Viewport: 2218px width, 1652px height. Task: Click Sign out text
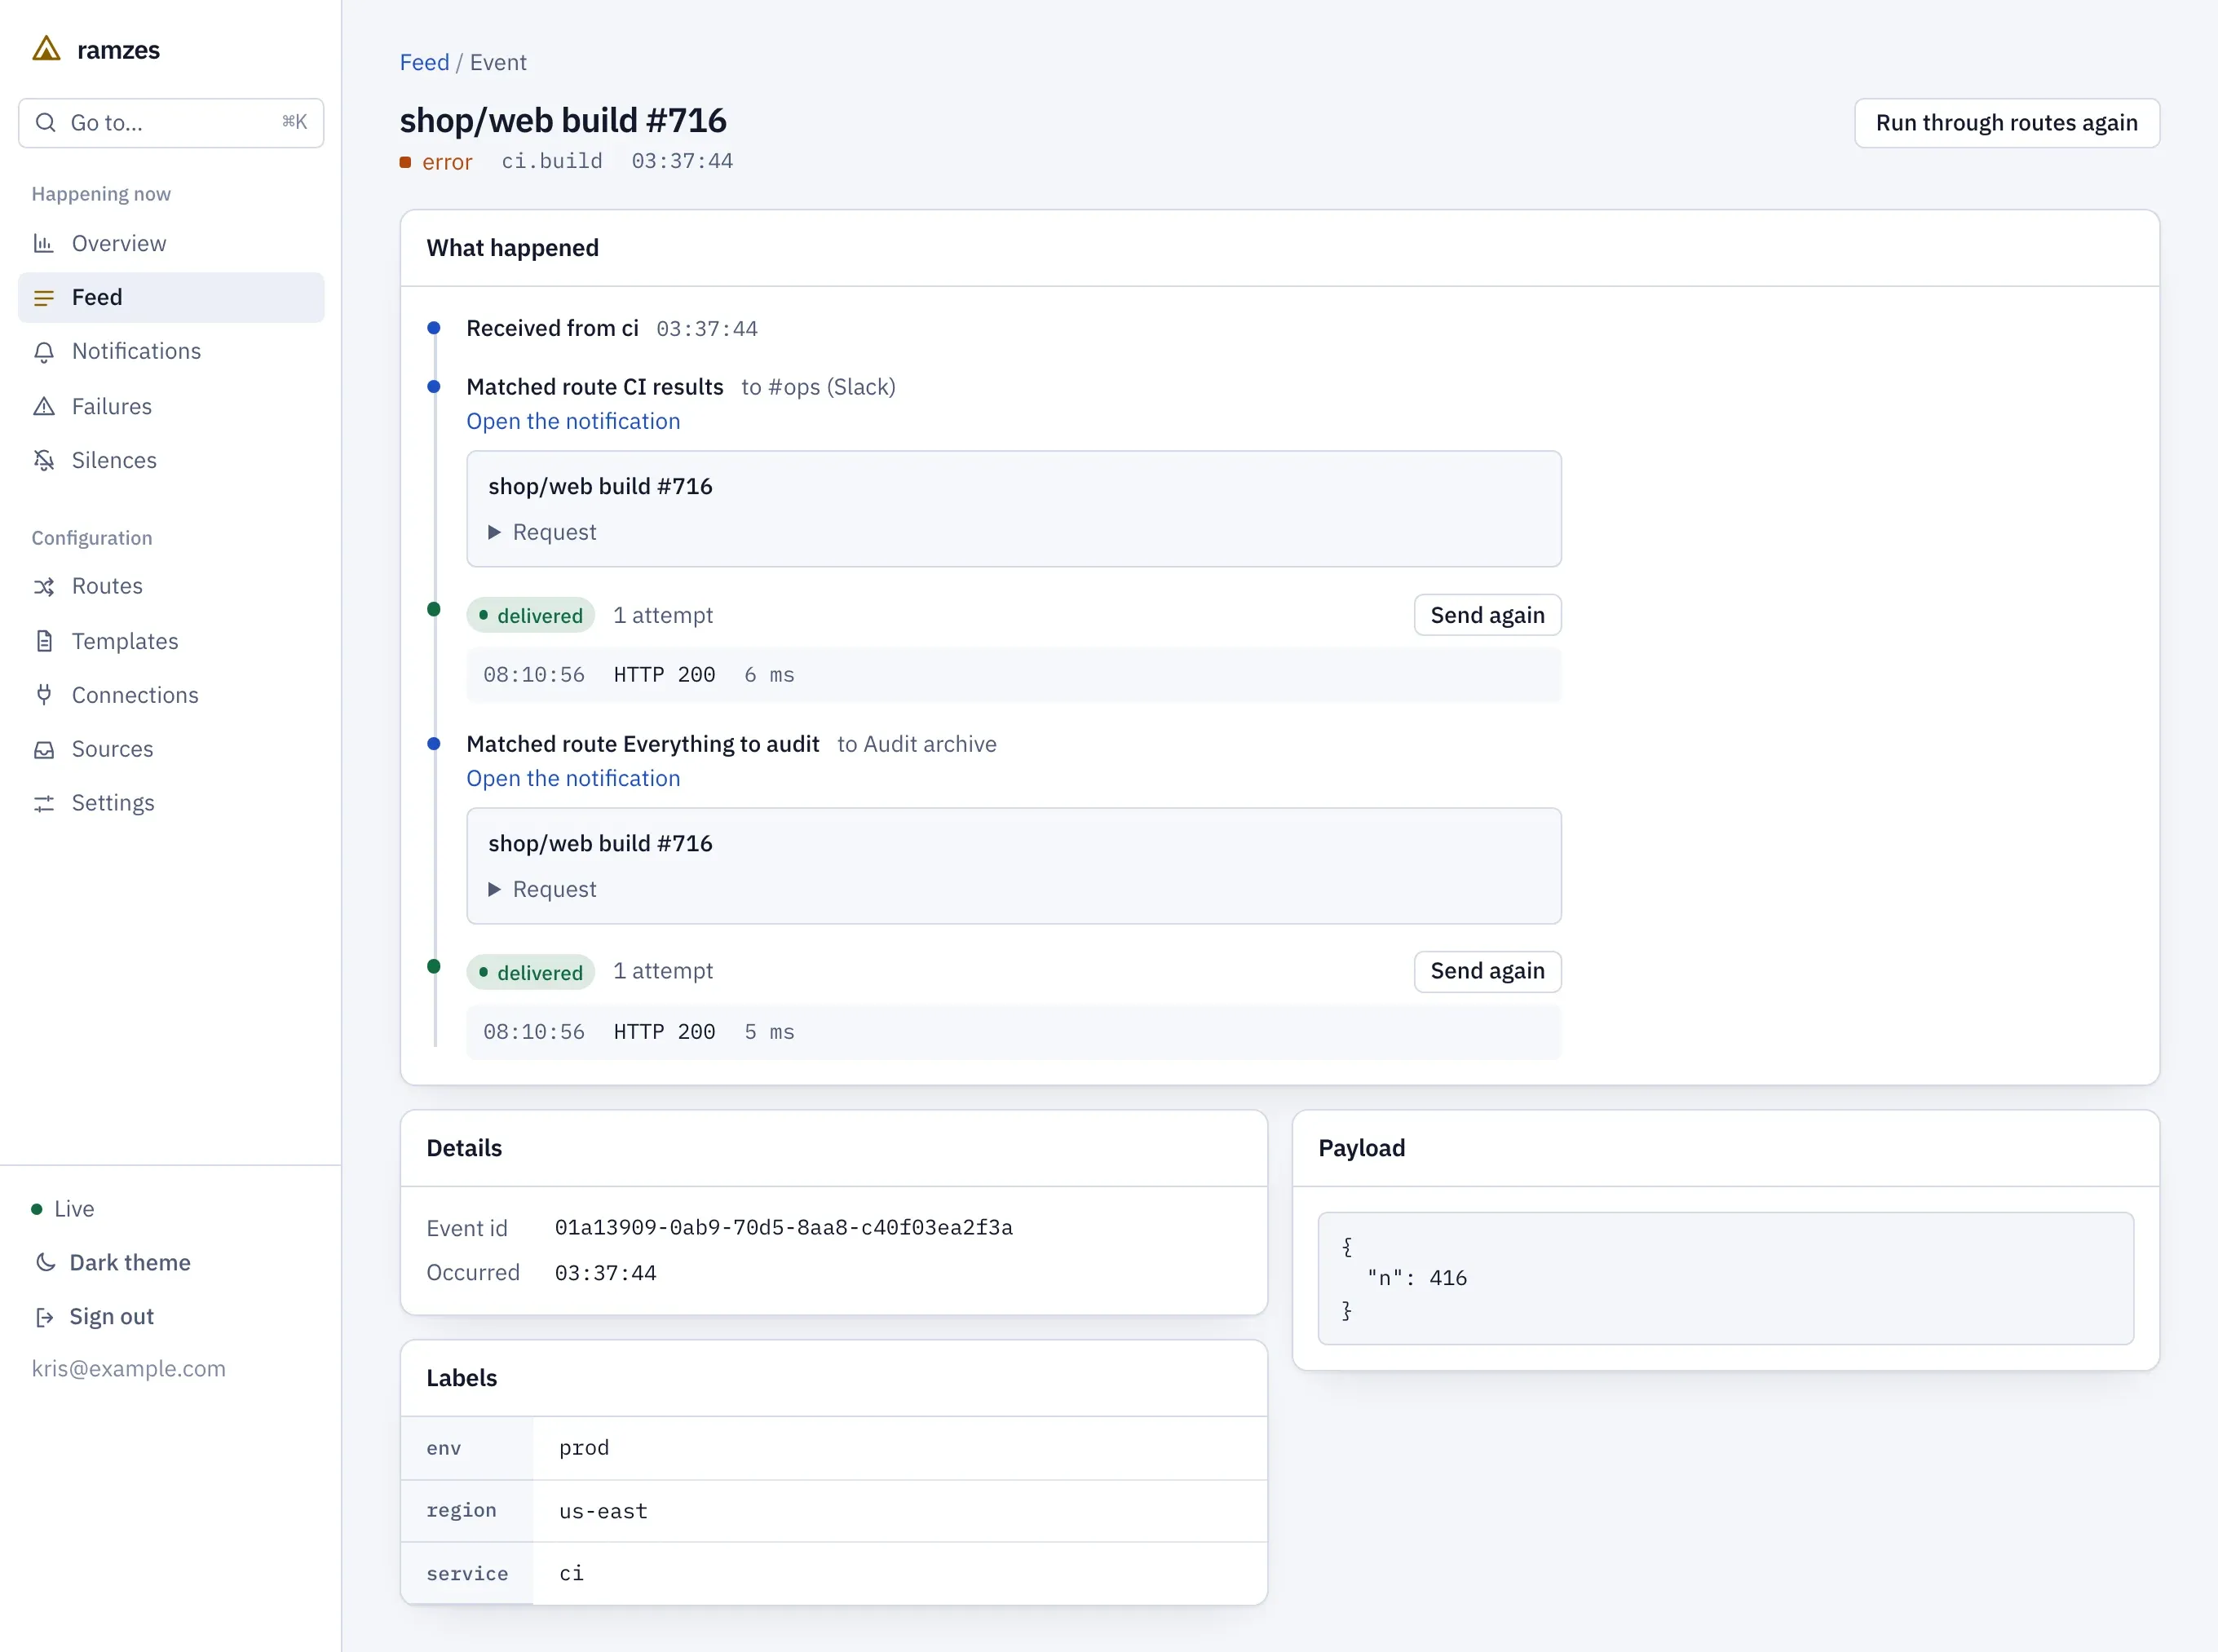(x=111, y=1317)
